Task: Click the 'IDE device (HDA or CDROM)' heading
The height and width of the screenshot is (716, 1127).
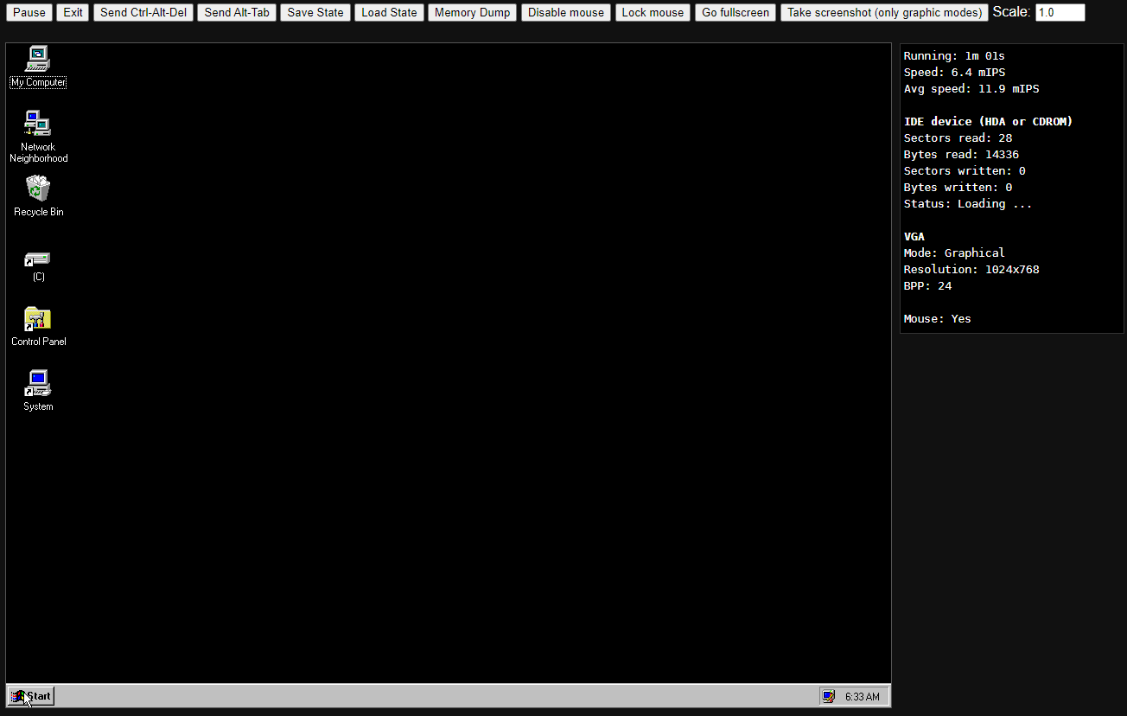Action: tap(989, 122)
